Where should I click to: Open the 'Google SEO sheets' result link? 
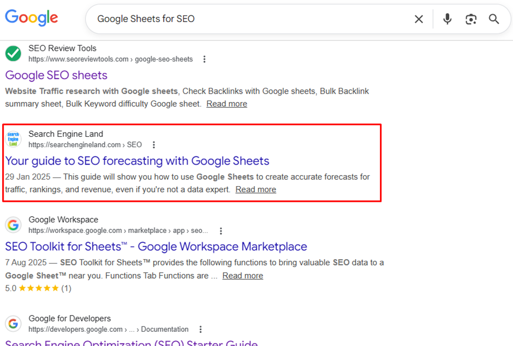[x=56, y=75]
